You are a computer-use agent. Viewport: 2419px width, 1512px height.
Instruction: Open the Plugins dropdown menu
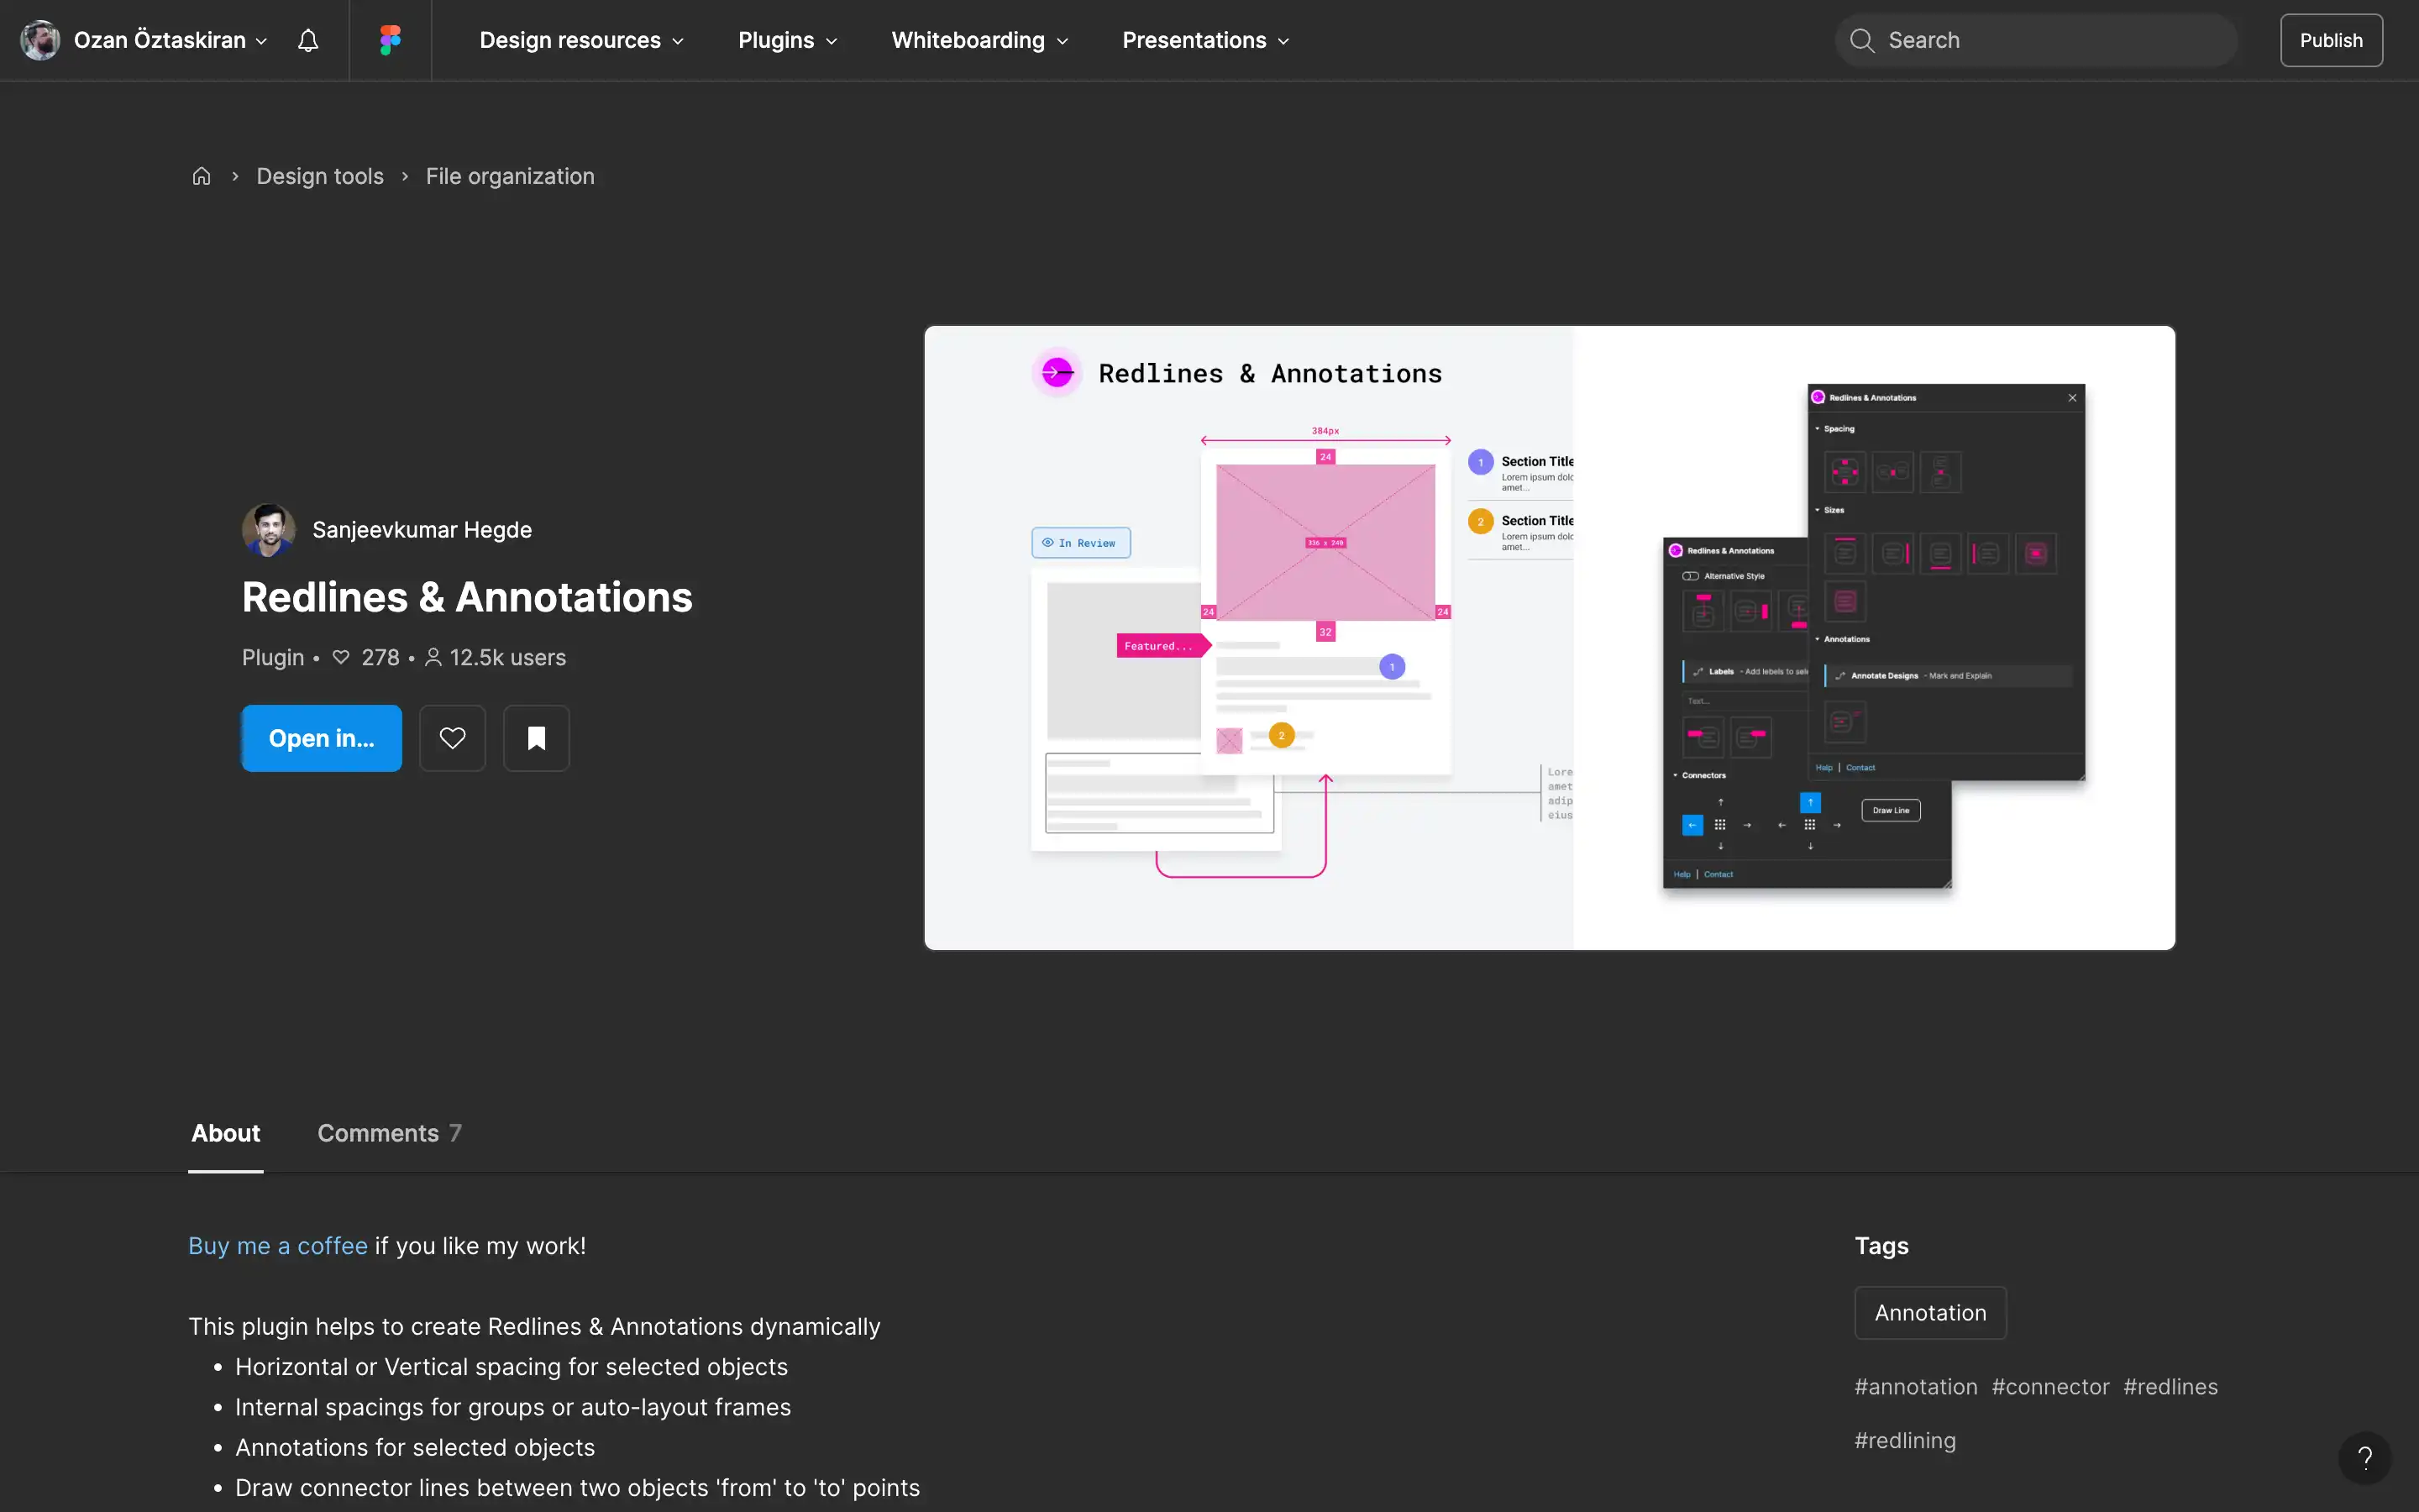[788, 40]
